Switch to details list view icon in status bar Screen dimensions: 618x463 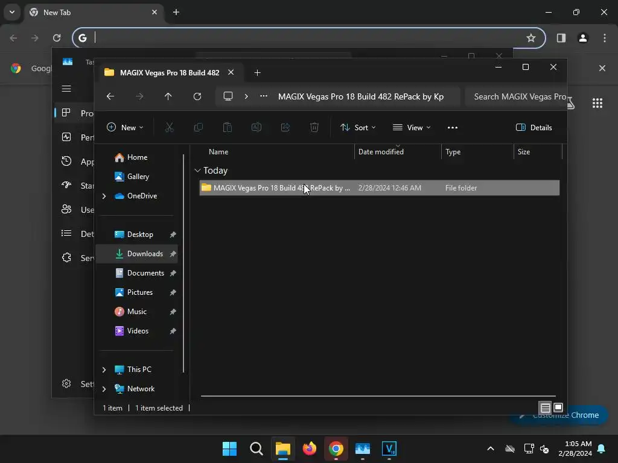[545, 408]
